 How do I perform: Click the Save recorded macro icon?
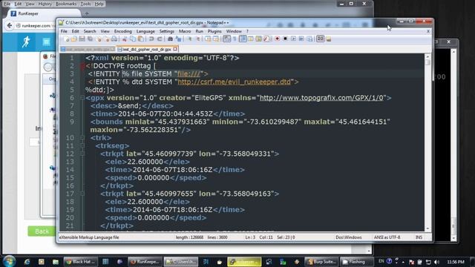[x=309, y=39]
